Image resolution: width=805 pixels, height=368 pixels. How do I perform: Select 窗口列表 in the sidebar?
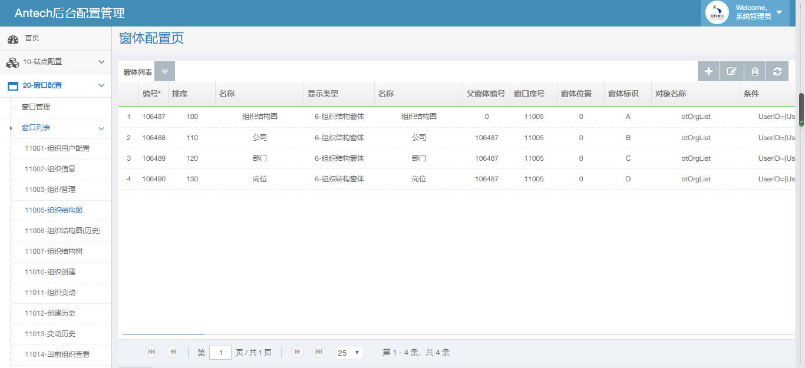pyautogui.click(x=36, y=128)
